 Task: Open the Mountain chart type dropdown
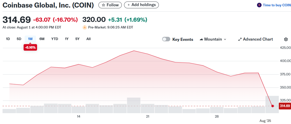(213, 39)
